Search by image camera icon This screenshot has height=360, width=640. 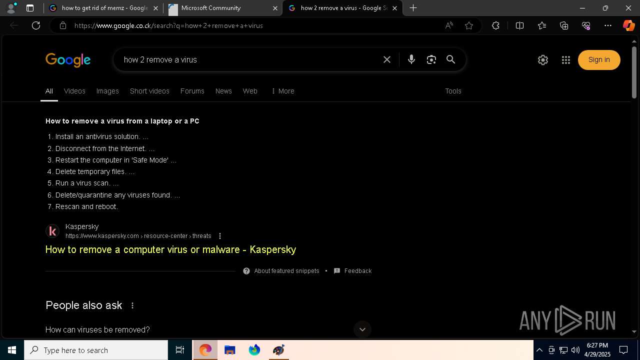(x=431, y=59)
